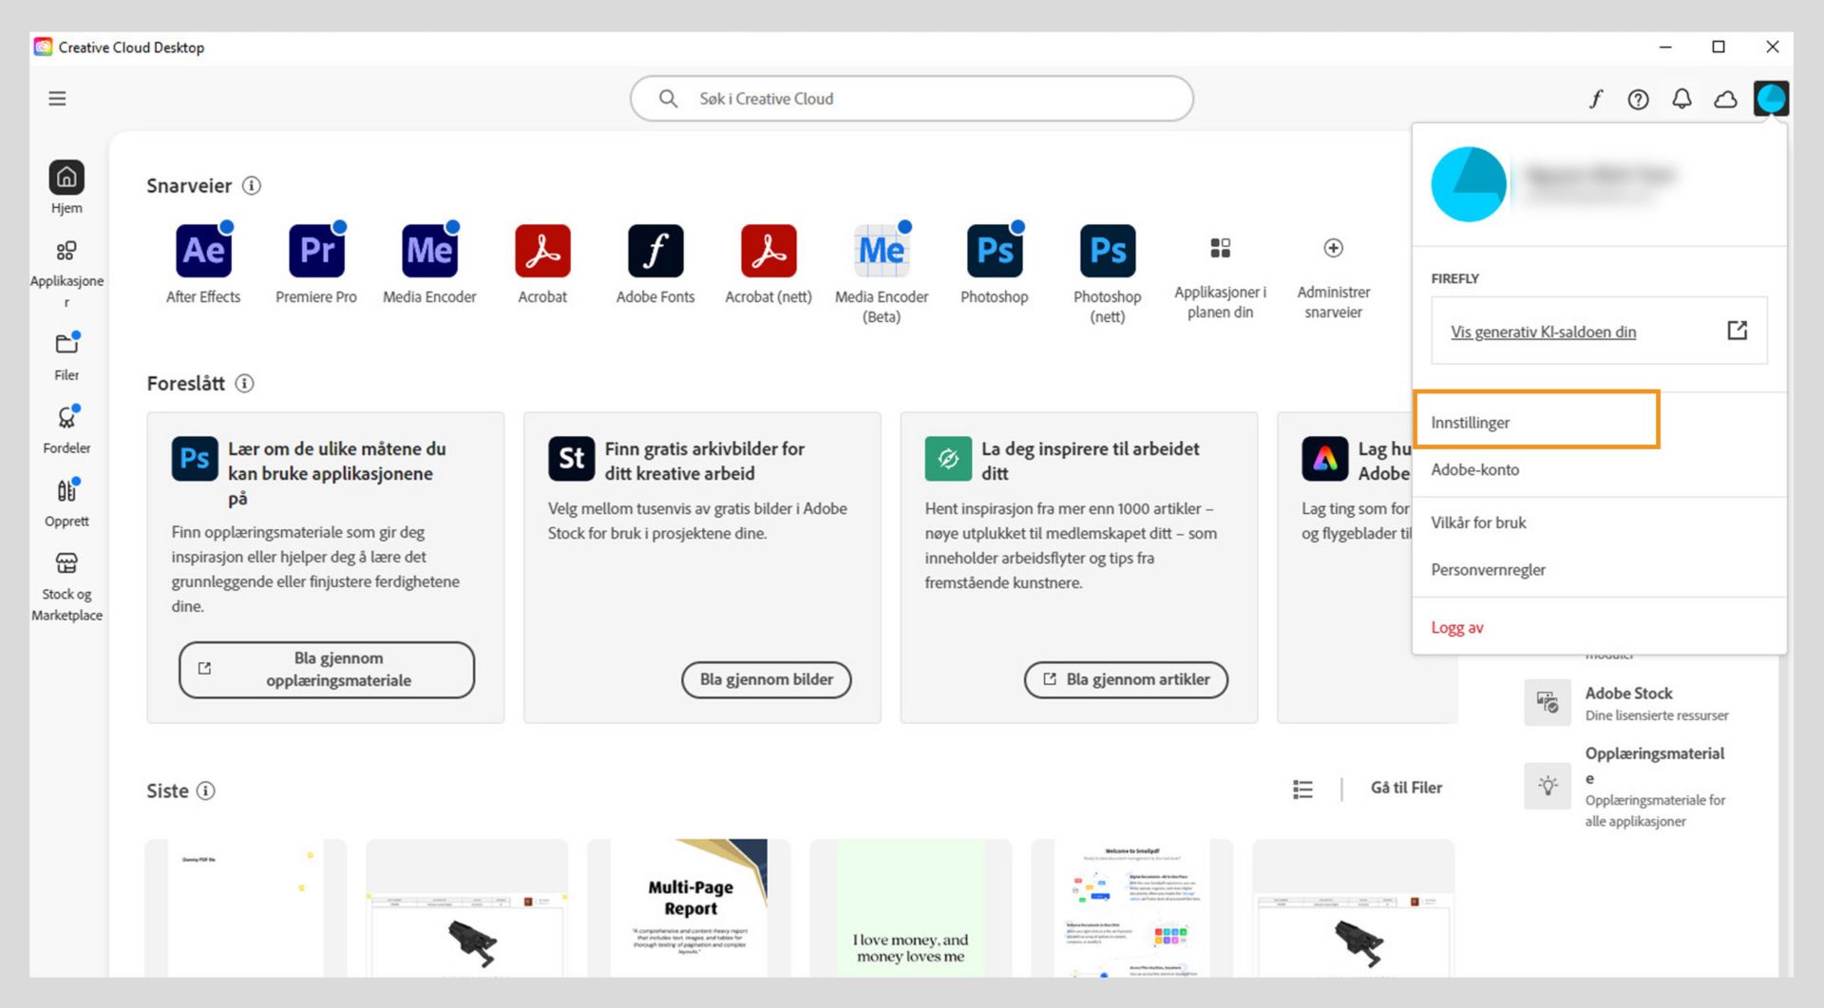Click Bla gjennom bilder button

pos(767,680)
